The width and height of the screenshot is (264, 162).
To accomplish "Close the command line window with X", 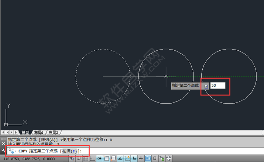I will [3, 144].
